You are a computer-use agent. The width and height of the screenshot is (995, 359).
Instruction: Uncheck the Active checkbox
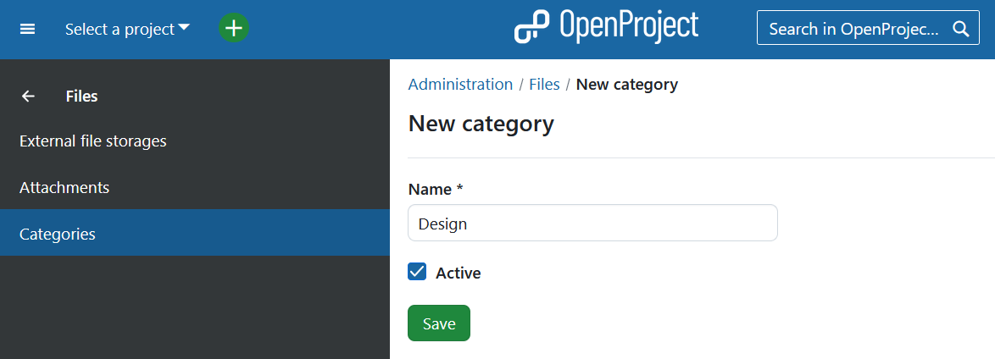[417, 272]
